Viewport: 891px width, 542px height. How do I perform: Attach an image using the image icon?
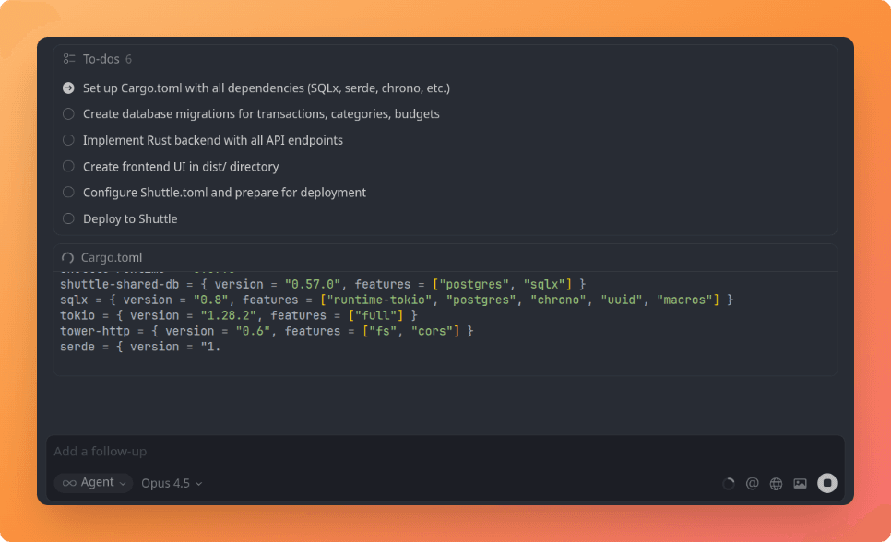click(800, 483)
